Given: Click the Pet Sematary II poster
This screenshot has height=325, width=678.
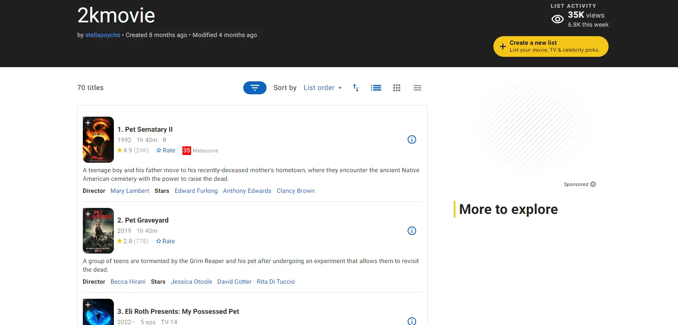Looking at the screenshot, I should [98, 139].
